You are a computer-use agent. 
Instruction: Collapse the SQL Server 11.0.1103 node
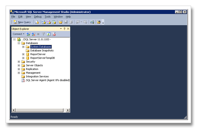pos(14,40)
